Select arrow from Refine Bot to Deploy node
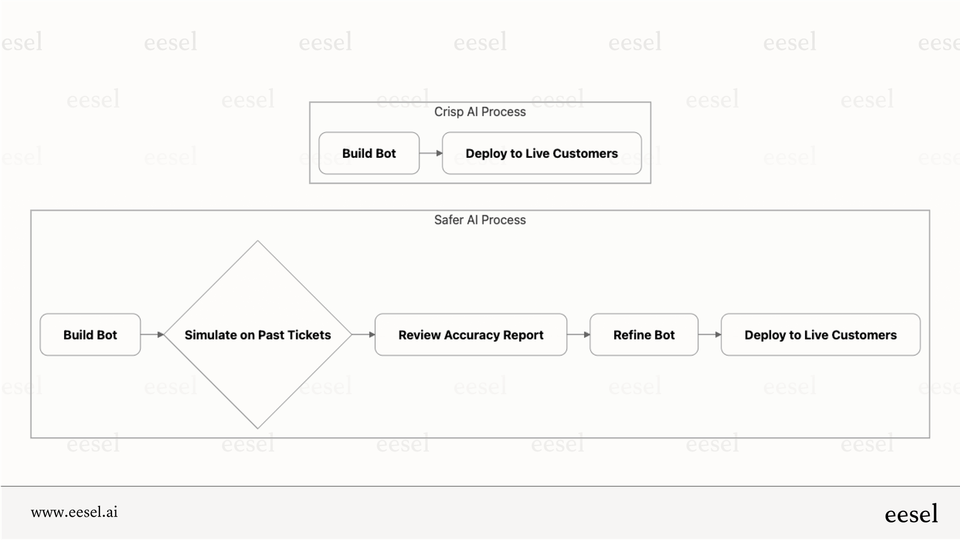This screenshot has width=960, height=540. coord(710,335)
